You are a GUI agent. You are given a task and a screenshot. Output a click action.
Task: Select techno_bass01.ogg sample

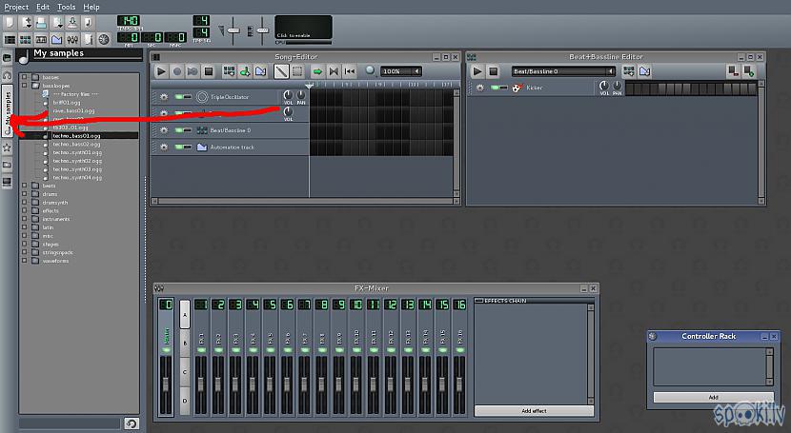pos(76,135)
